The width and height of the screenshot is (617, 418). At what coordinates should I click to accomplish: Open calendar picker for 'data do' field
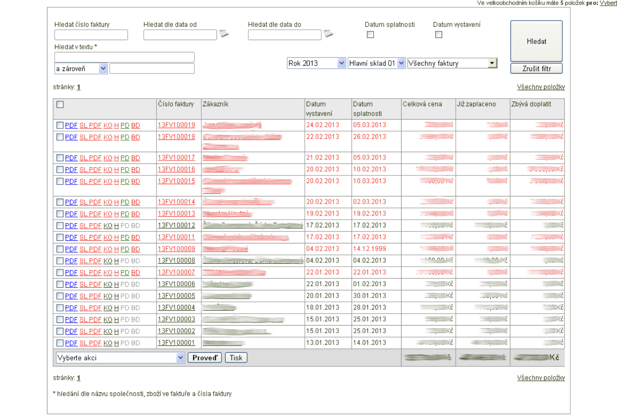click(328, 34)
